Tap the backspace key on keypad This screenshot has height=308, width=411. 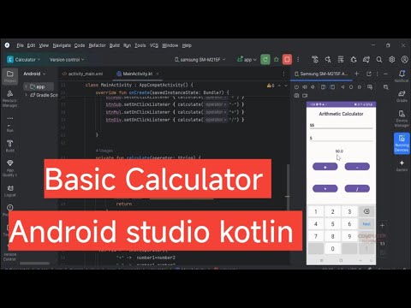tap(366, 211)
